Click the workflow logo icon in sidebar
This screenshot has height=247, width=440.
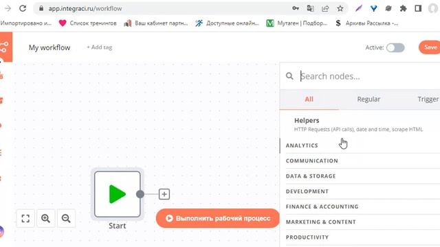(x=5, y=47)
